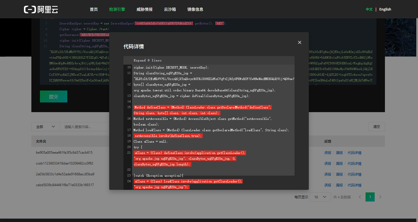Open the 全部 filter dropdown
The image size is (418, 222).
coord(46,127)
